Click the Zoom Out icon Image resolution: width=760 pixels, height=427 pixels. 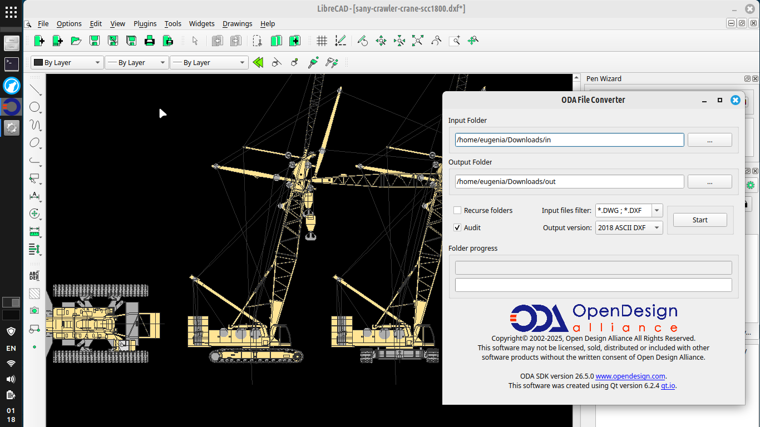coord(399,41)
